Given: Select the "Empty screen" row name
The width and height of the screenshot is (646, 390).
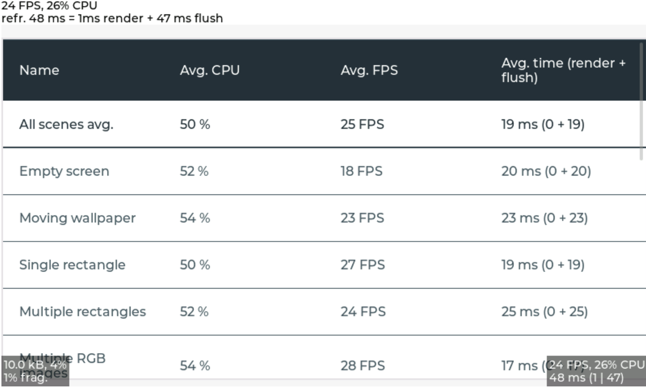Looking at the screenshot, I should [64, 171].
